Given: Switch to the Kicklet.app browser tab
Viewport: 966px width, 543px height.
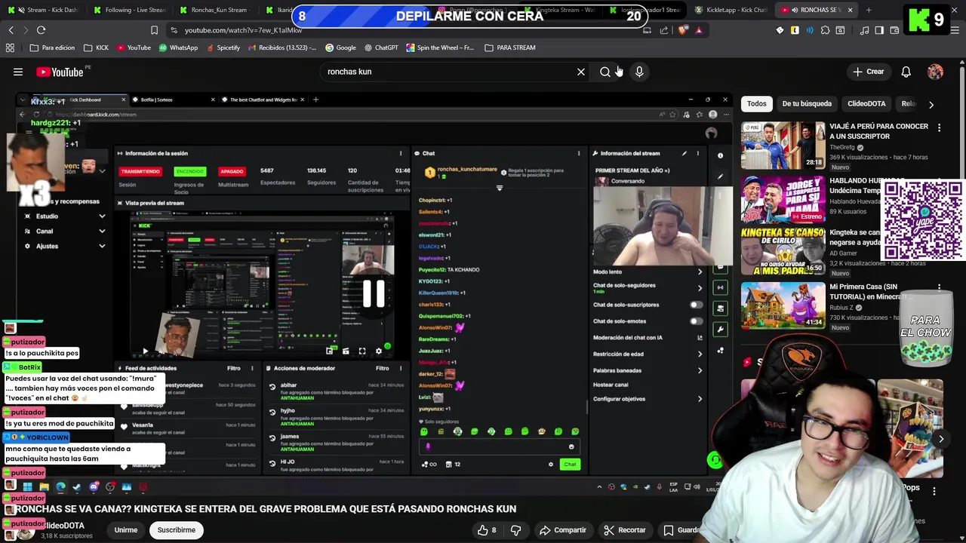Looking at the screenshot, I should (x=731, y=10).
